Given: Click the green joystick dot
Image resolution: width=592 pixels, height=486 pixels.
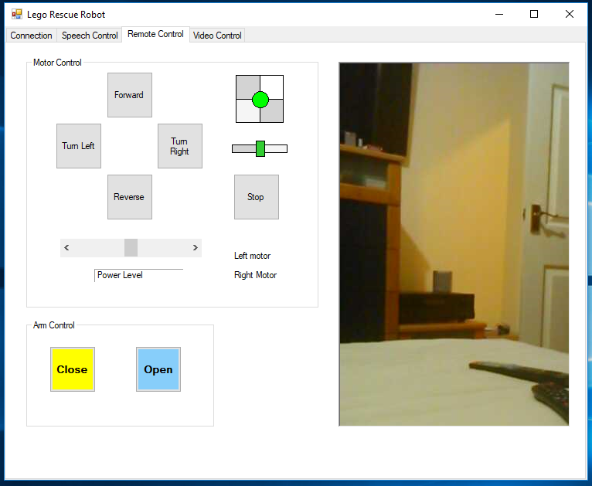Looking at the screenshot, I should (x=260, y=99).
